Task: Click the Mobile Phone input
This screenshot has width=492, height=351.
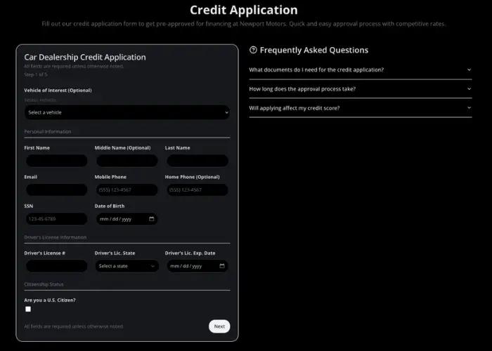Action: pyautogui.click(x=127, y=190)
